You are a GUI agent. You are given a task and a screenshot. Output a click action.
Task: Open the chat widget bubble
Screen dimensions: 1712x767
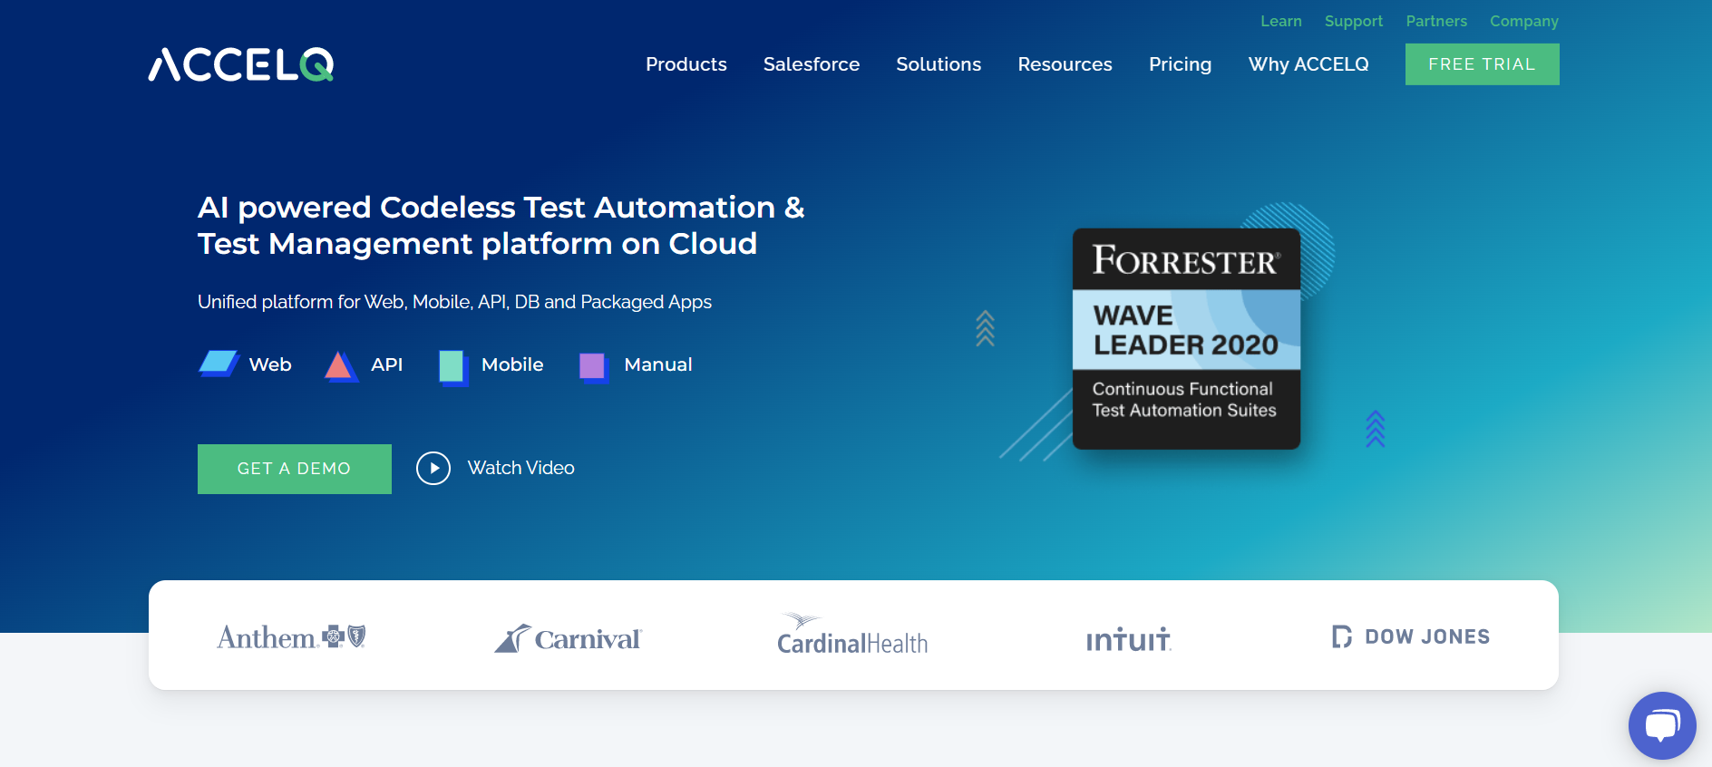[1662, 725]
